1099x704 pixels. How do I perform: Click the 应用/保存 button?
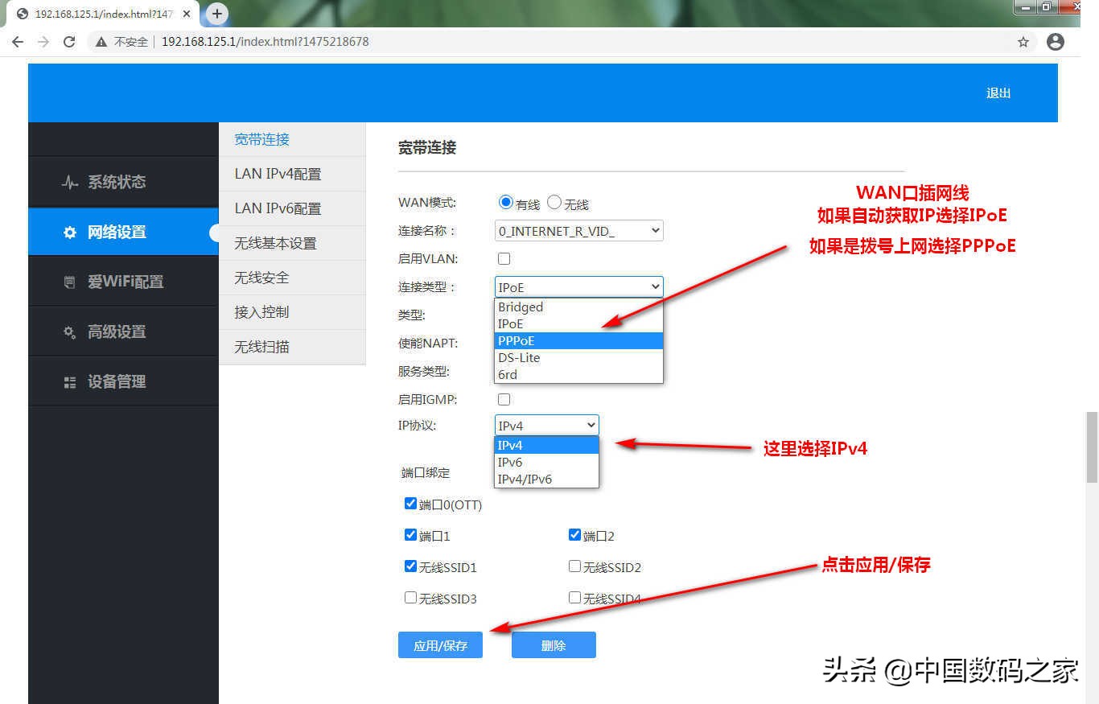point(440,644)
